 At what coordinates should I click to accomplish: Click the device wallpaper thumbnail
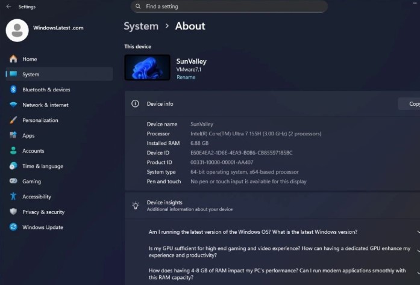pos(147,67)
